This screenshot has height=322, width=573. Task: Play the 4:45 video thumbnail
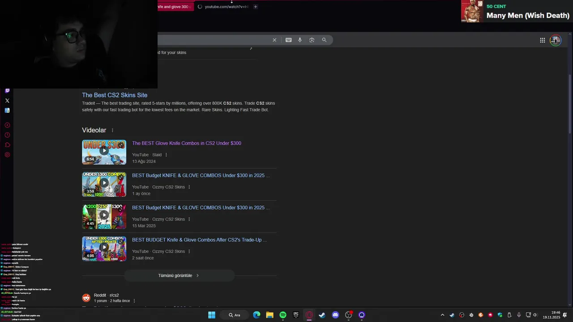(104, 216)
